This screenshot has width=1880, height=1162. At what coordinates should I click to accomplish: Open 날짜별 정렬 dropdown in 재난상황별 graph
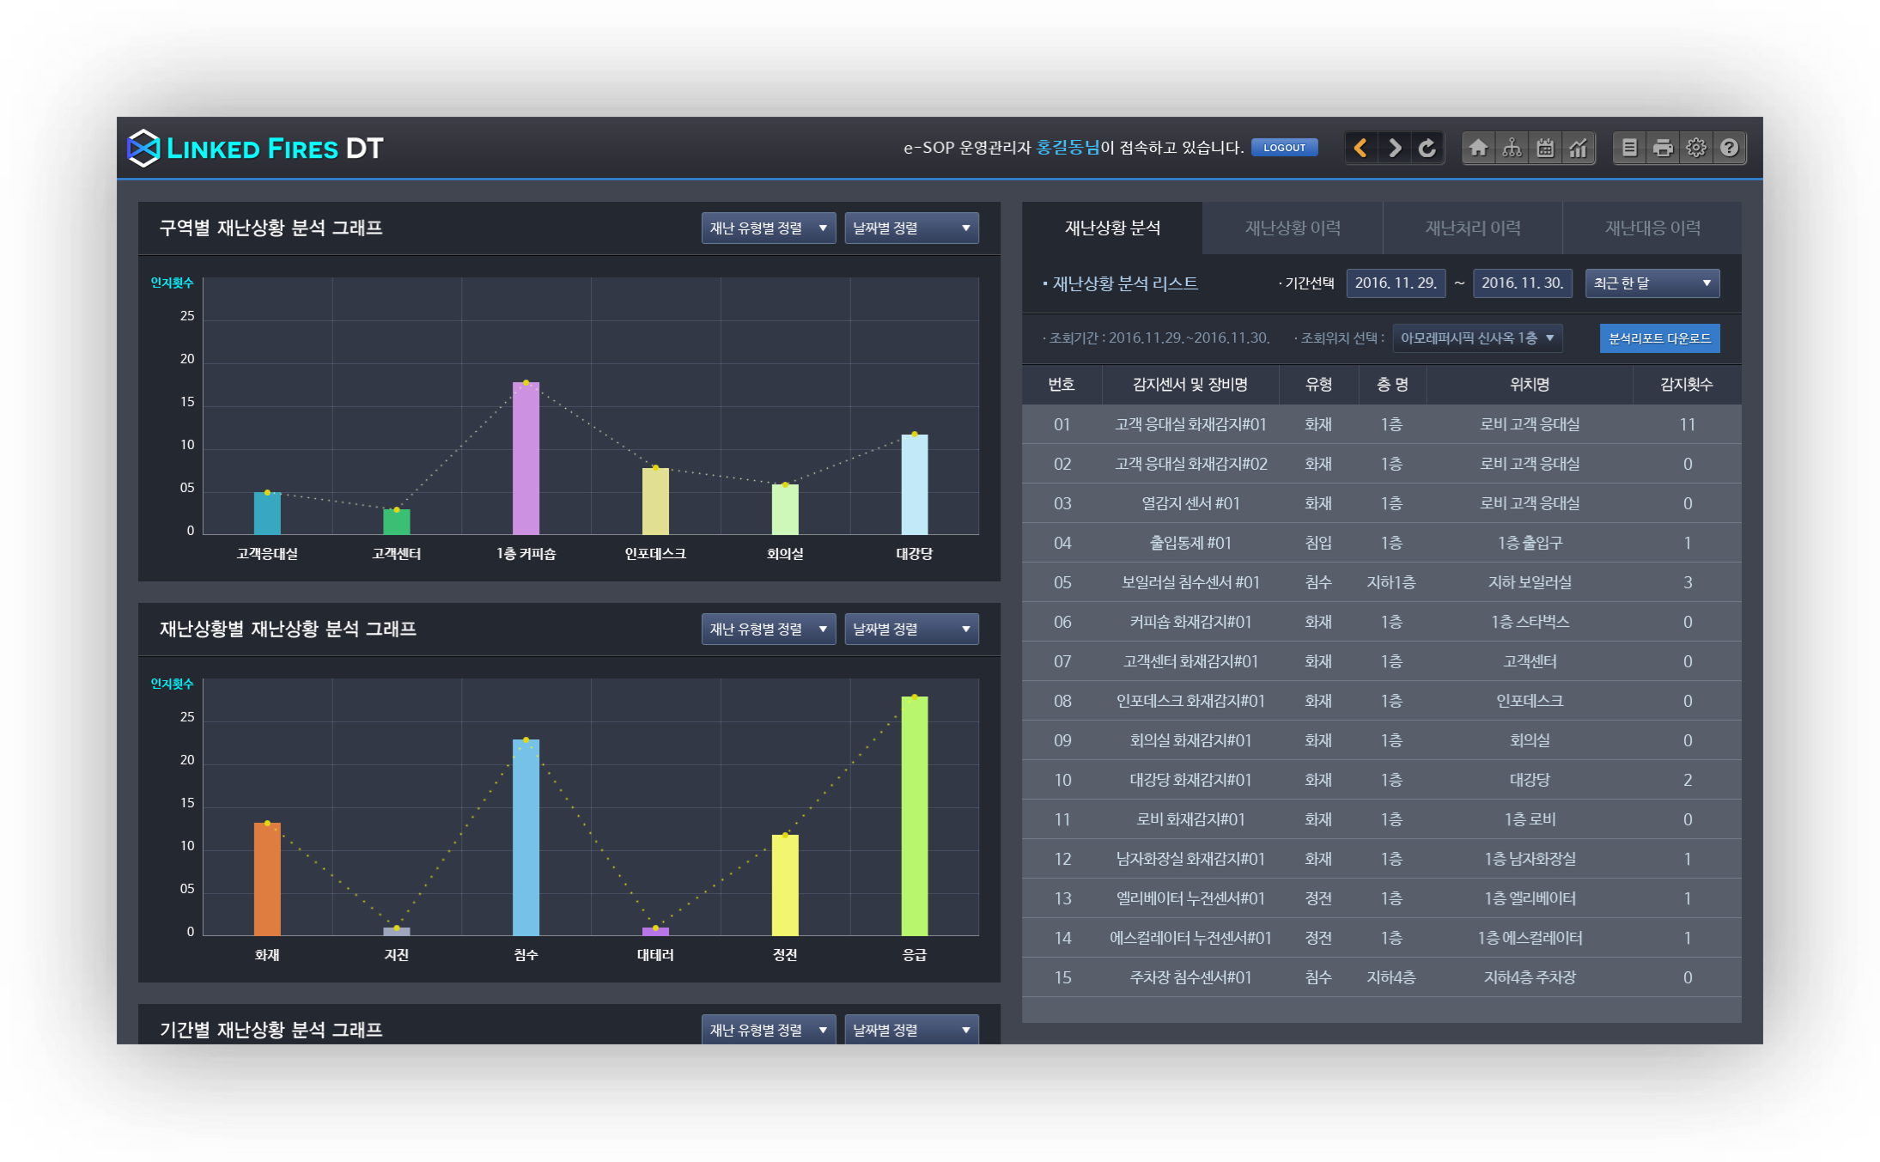(911, 630)
